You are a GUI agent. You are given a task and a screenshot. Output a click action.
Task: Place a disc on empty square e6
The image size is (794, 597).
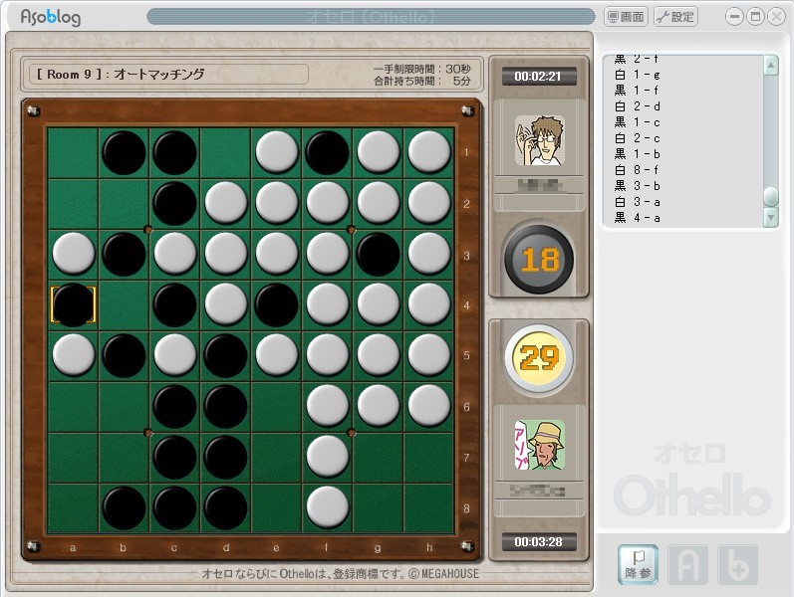pos(276,405)
